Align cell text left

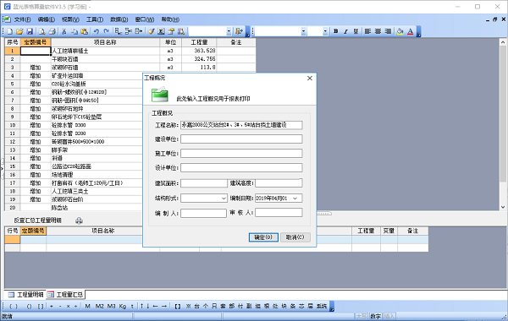coord(367,31)
